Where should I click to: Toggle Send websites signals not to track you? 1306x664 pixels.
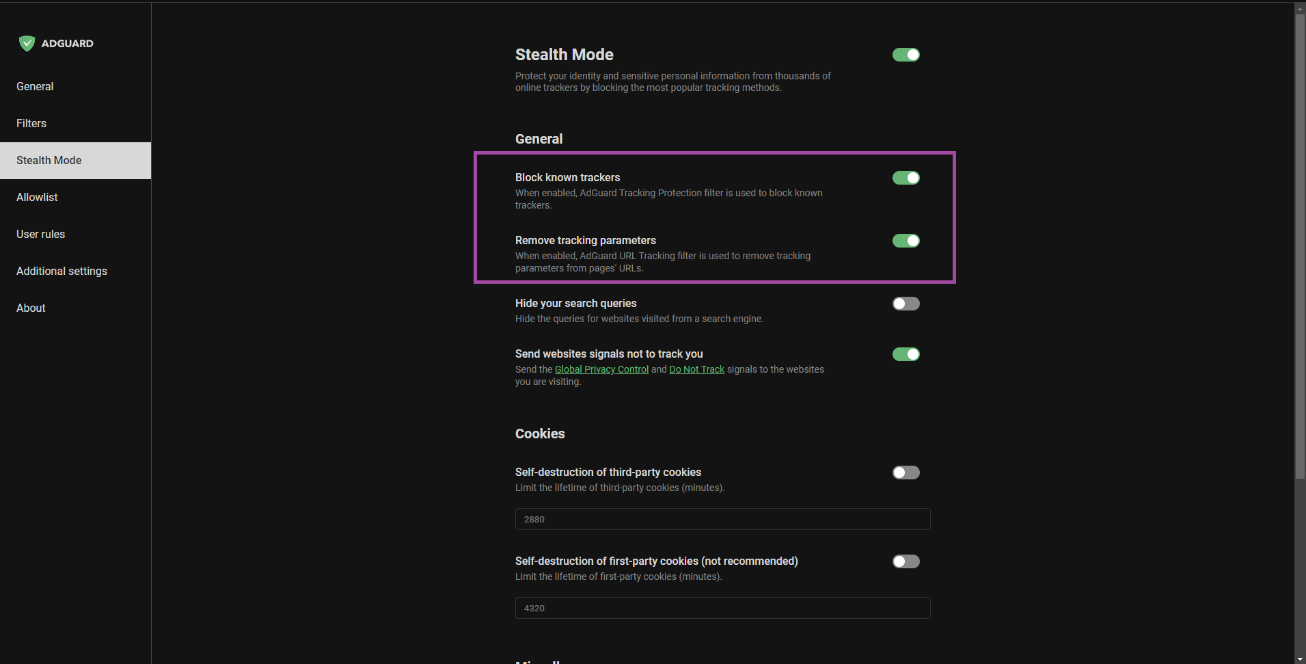tap(906, 354)
